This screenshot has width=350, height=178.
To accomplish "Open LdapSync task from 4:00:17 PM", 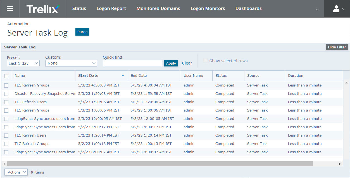I will [x=45, y=127].
